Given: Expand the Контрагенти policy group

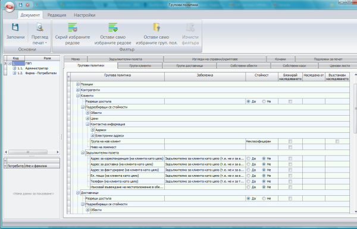Looking at the screenshot, I should point(78,90).
